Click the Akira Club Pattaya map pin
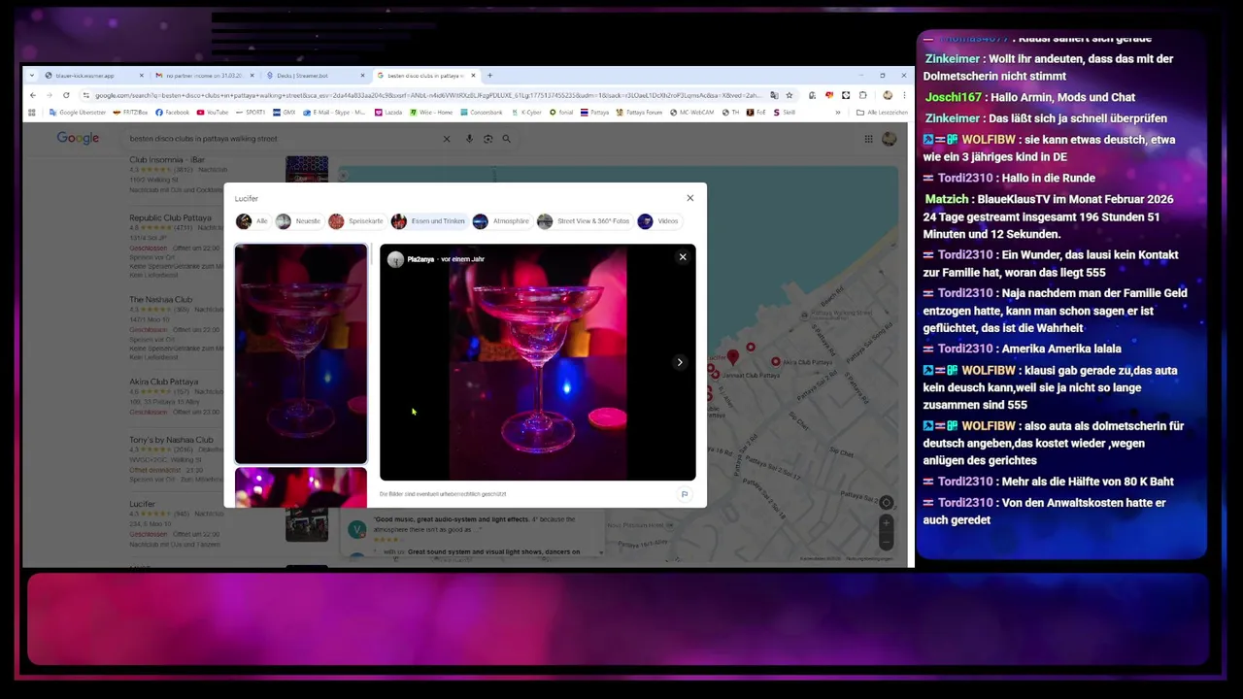Screen dimensions: 1243x699 pos(776,361)
